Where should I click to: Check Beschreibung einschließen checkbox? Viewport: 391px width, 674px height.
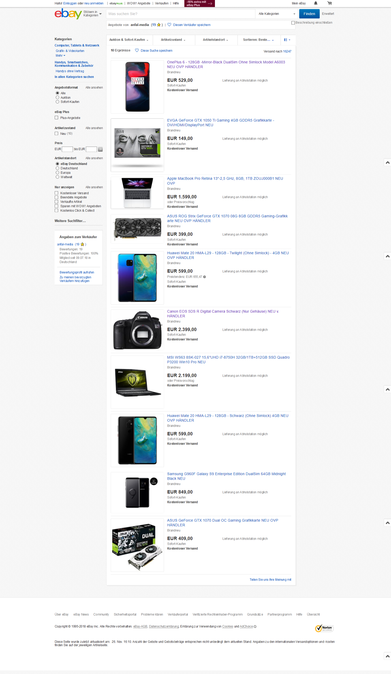[x=293, y=23]
